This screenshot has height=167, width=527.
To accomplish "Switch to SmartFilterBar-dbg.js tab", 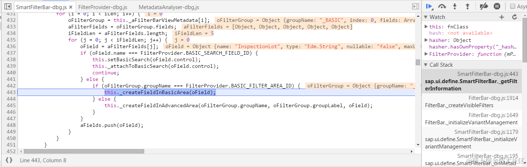I will pos(41,7).
